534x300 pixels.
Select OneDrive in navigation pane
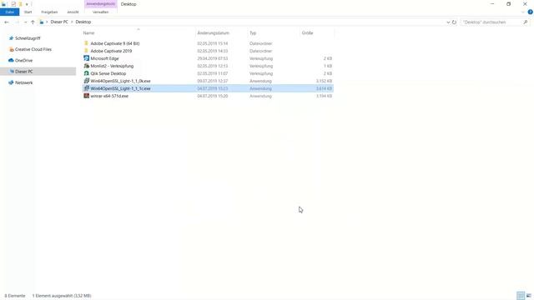point(24,60)
